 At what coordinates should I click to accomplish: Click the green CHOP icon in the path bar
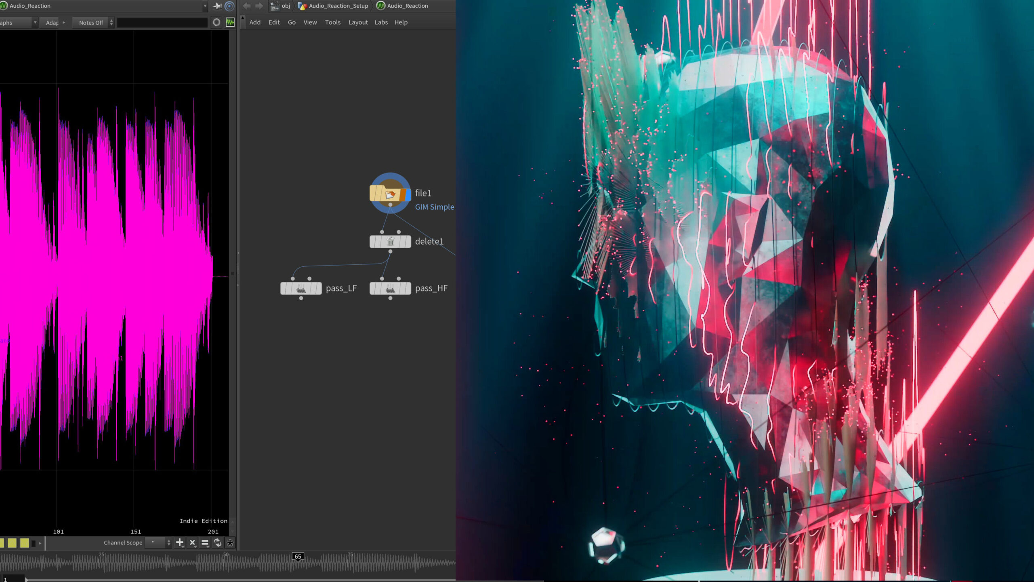point(380,6)
